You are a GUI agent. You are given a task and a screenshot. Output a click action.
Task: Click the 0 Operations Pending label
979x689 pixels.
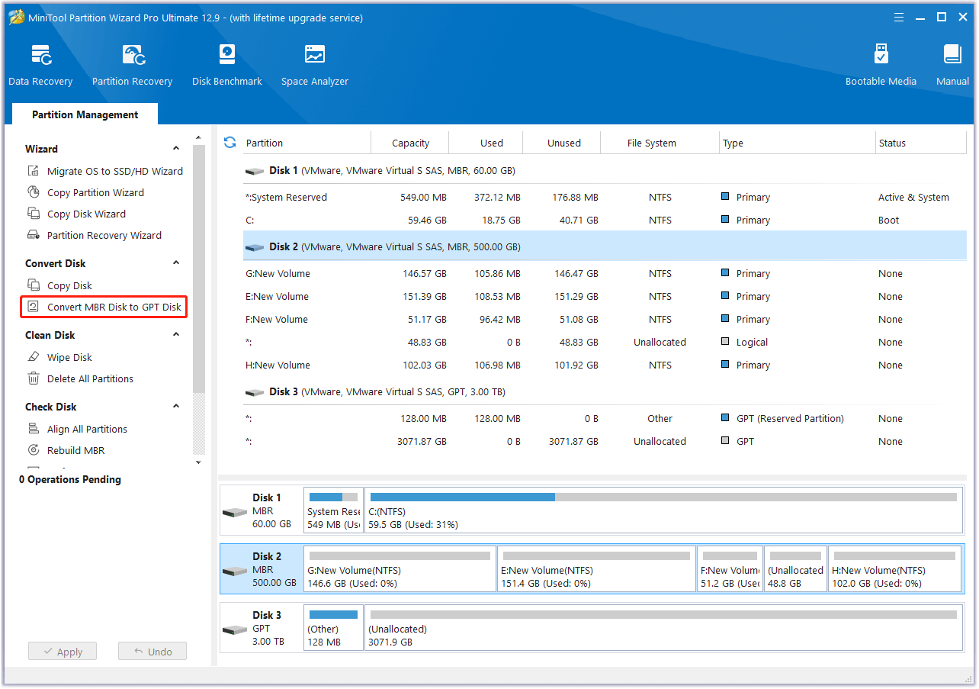(x=70, y=480)
